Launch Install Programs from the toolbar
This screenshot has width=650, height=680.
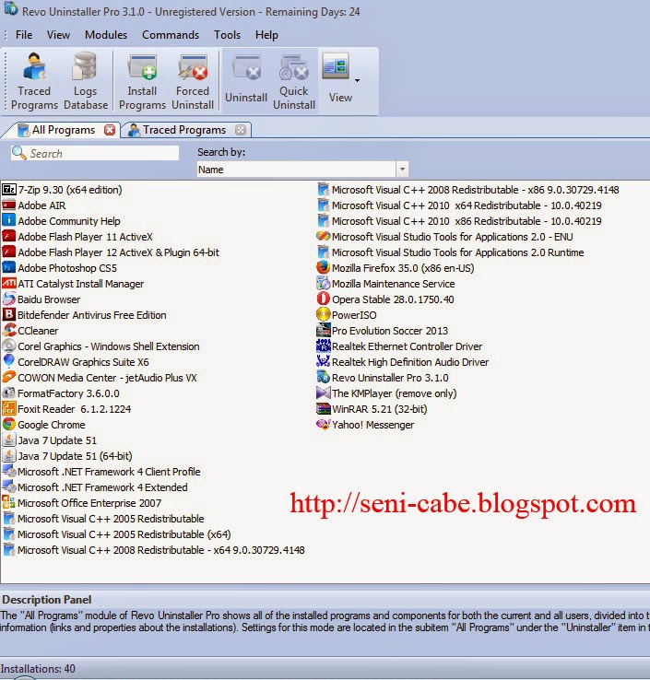(142, 81)
